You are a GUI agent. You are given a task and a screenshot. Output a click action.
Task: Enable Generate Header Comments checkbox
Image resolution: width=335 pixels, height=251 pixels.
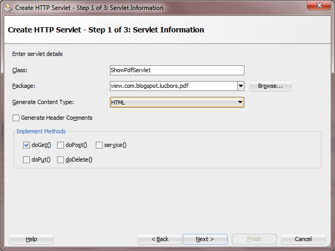(16, 118)
